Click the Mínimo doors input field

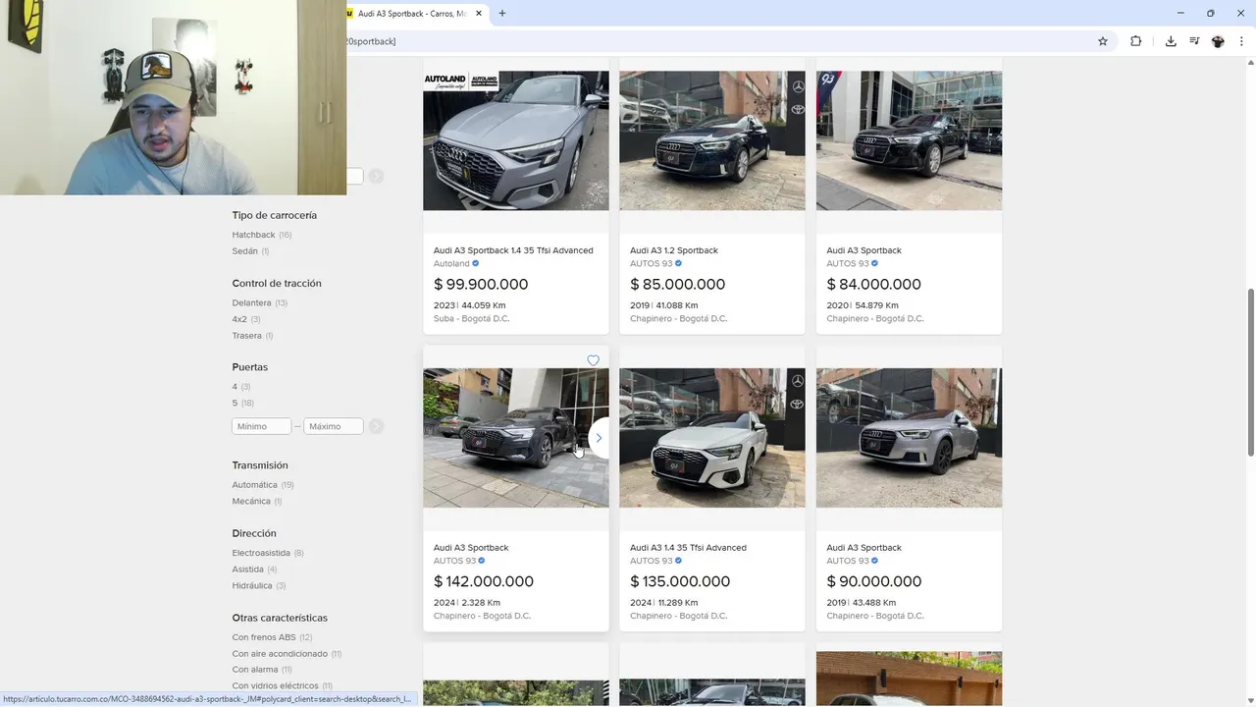261,426
